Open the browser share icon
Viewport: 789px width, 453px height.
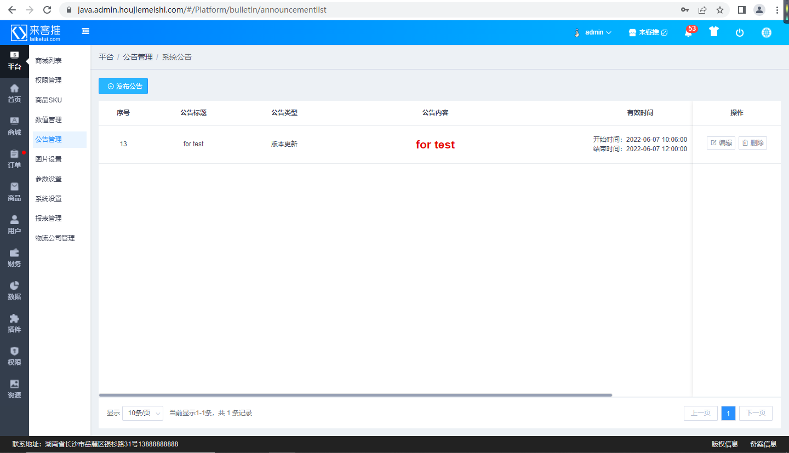pos(702,10)
